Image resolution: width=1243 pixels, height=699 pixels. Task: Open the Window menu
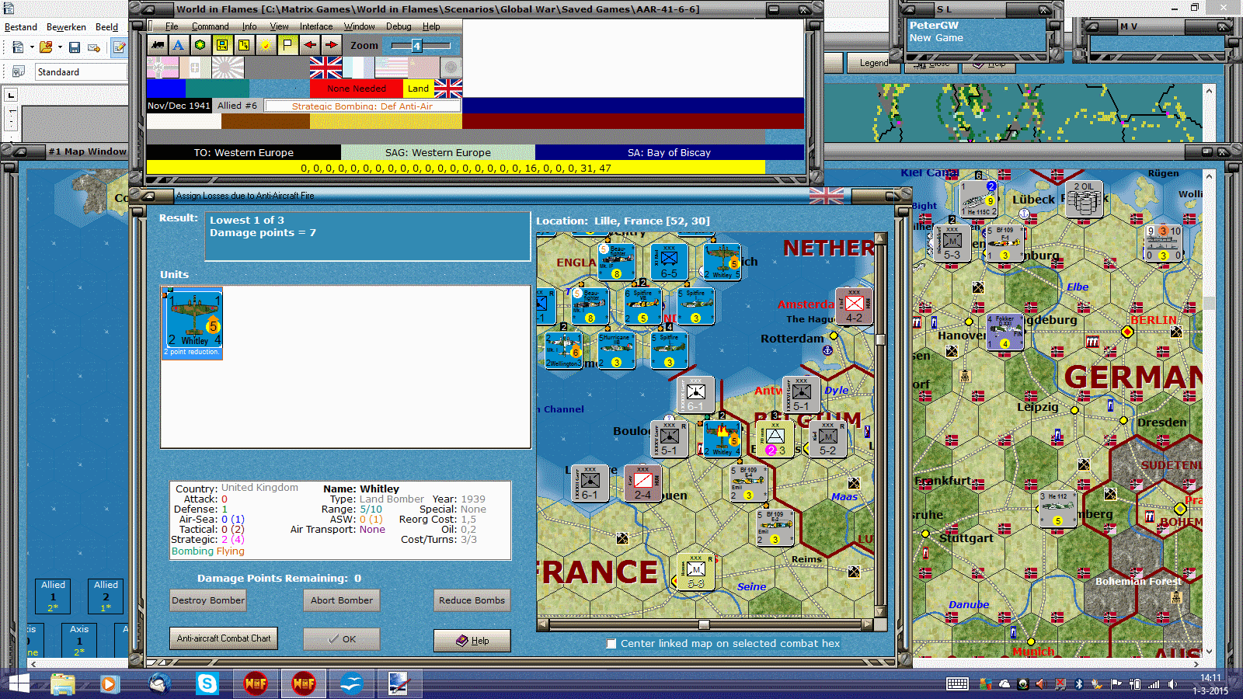point(360,26)
